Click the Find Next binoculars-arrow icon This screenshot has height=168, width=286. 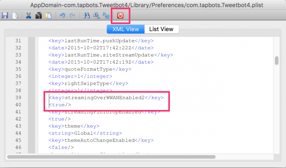tap(96, 15)
